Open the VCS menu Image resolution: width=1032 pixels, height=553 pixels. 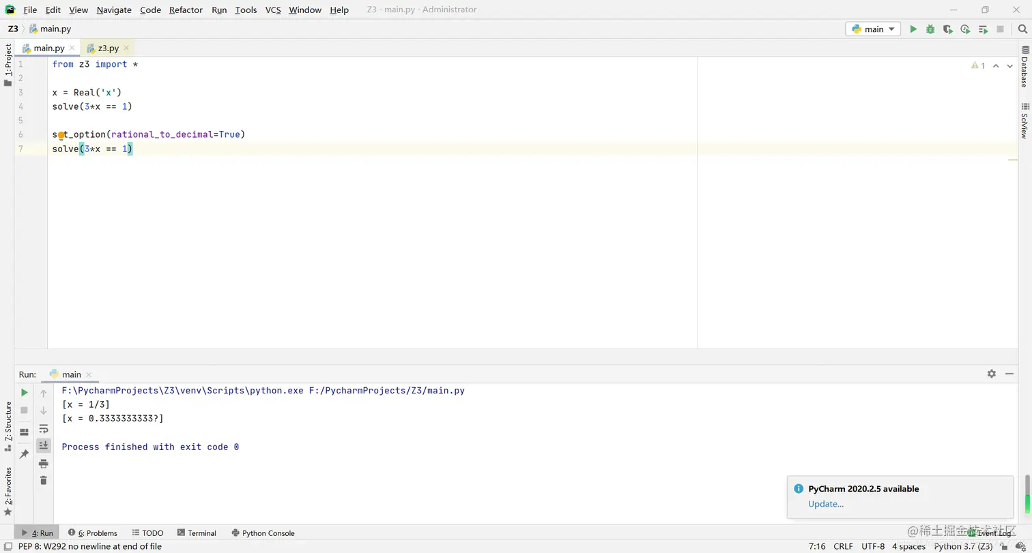(x=273, y=10)
